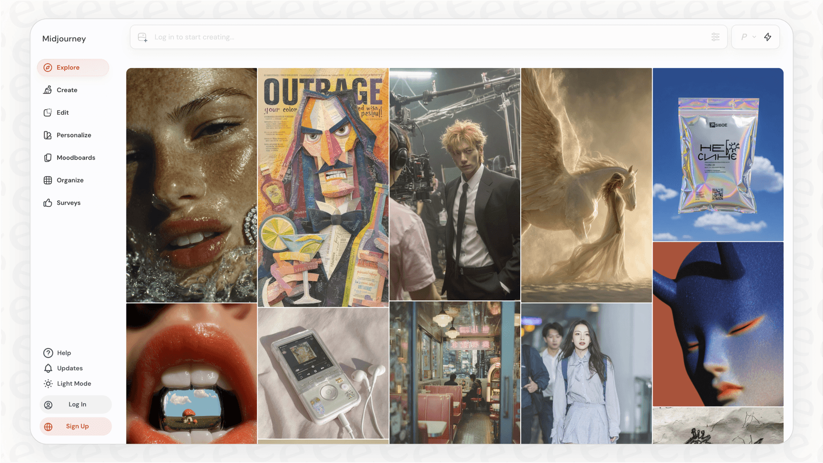Open the Help menu item

click(64, 352)
